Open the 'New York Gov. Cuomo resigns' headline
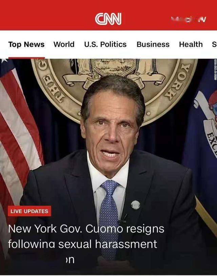The image size is (217, 276). point(86,229)
